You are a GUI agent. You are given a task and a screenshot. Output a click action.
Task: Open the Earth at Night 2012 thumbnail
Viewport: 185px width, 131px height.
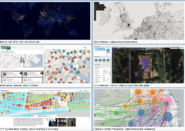click(x=45, y=21)
